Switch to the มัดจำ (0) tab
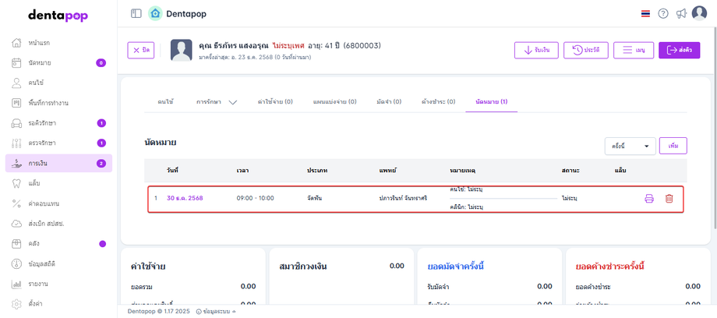 (388, 102)
